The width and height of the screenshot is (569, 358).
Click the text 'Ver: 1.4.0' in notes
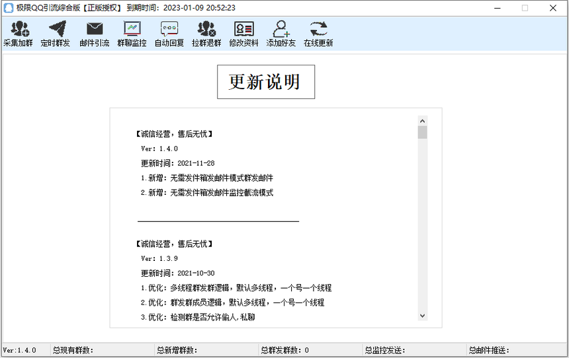(x=159, y=149)
